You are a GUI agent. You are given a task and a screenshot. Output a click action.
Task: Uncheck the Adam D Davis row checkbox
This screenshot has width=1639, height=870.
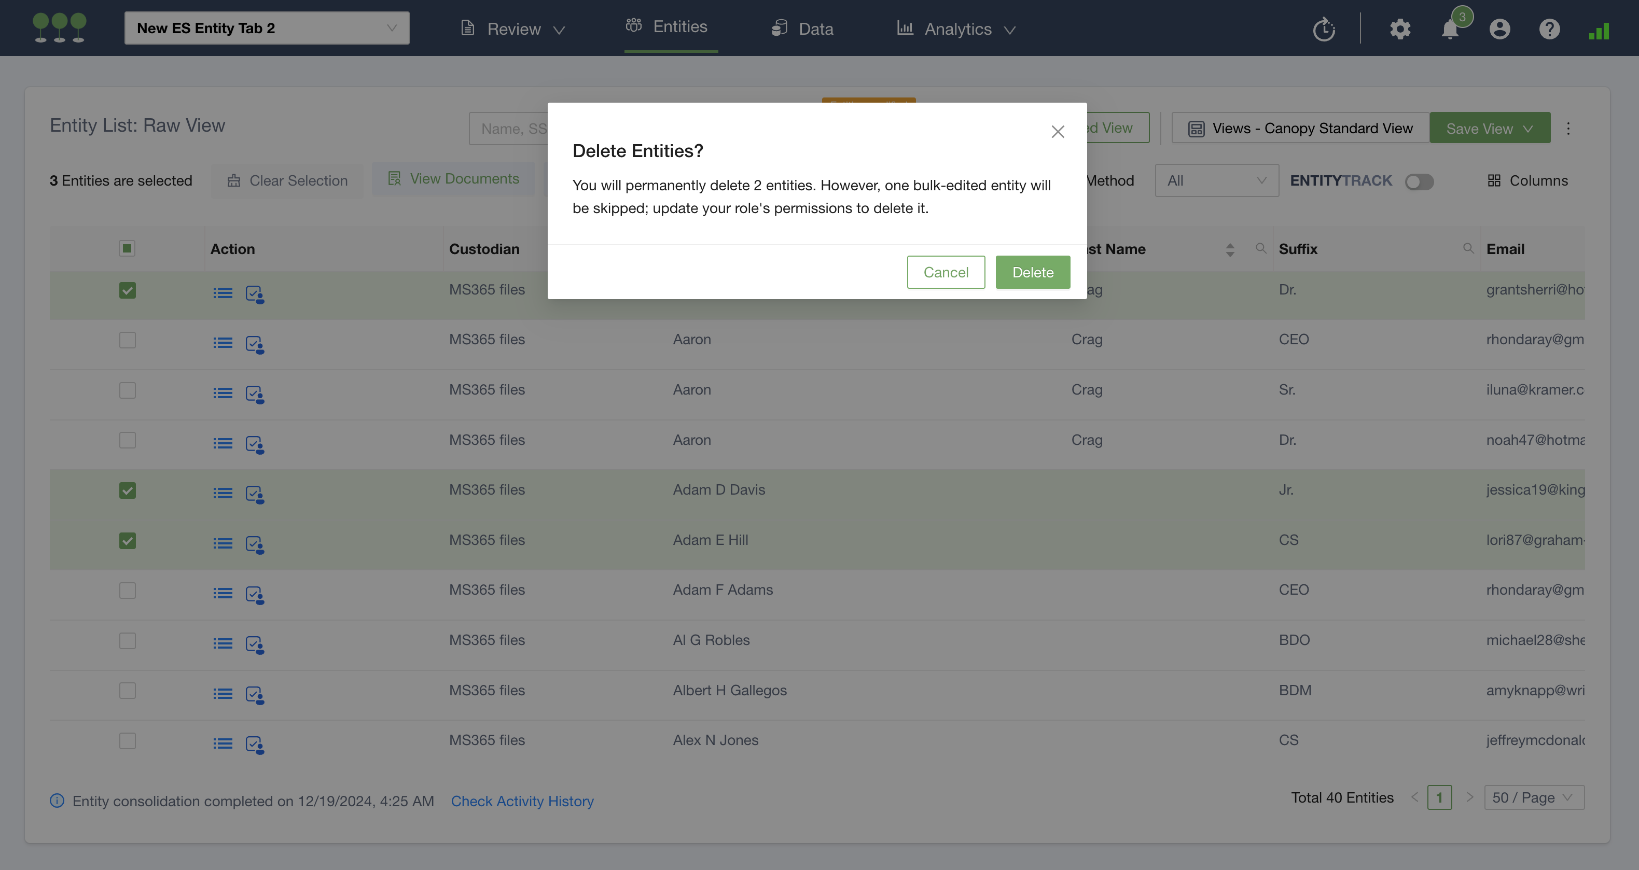pos(127,490)
